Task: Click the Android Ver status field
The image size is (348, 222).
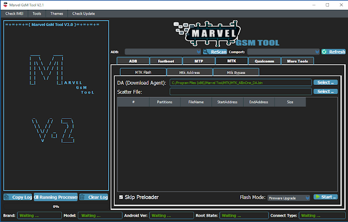Action: 172,215
